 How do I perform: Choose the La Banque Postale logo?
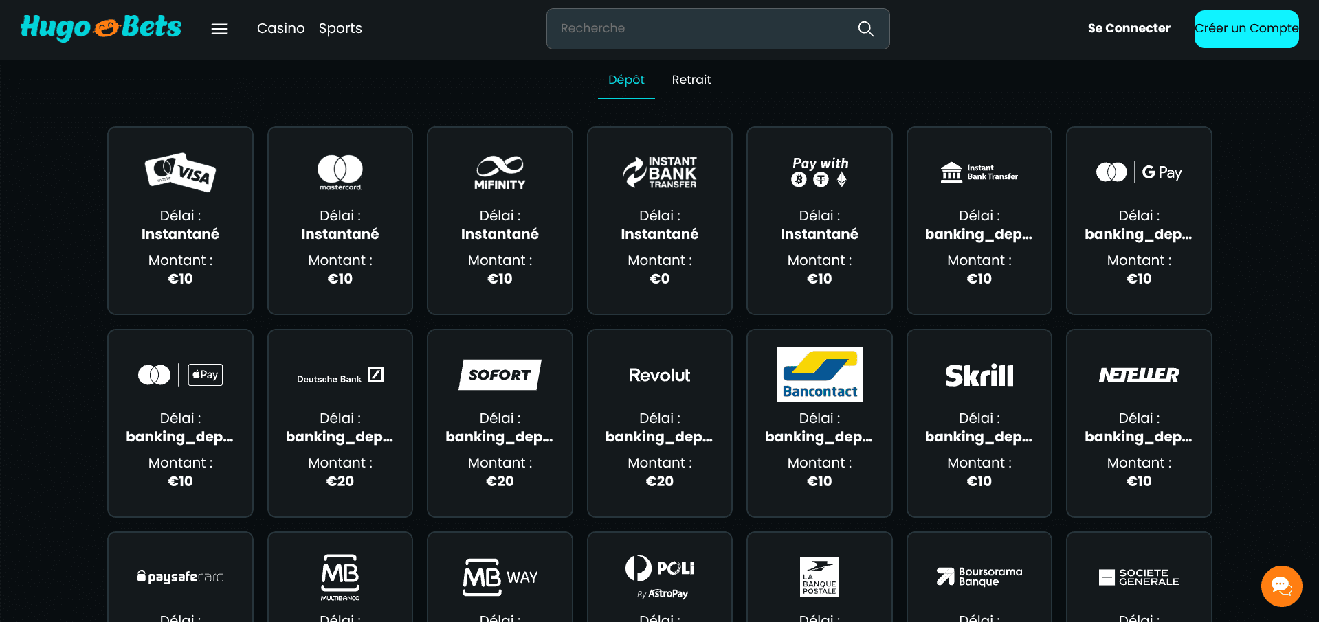coord(819,577)
